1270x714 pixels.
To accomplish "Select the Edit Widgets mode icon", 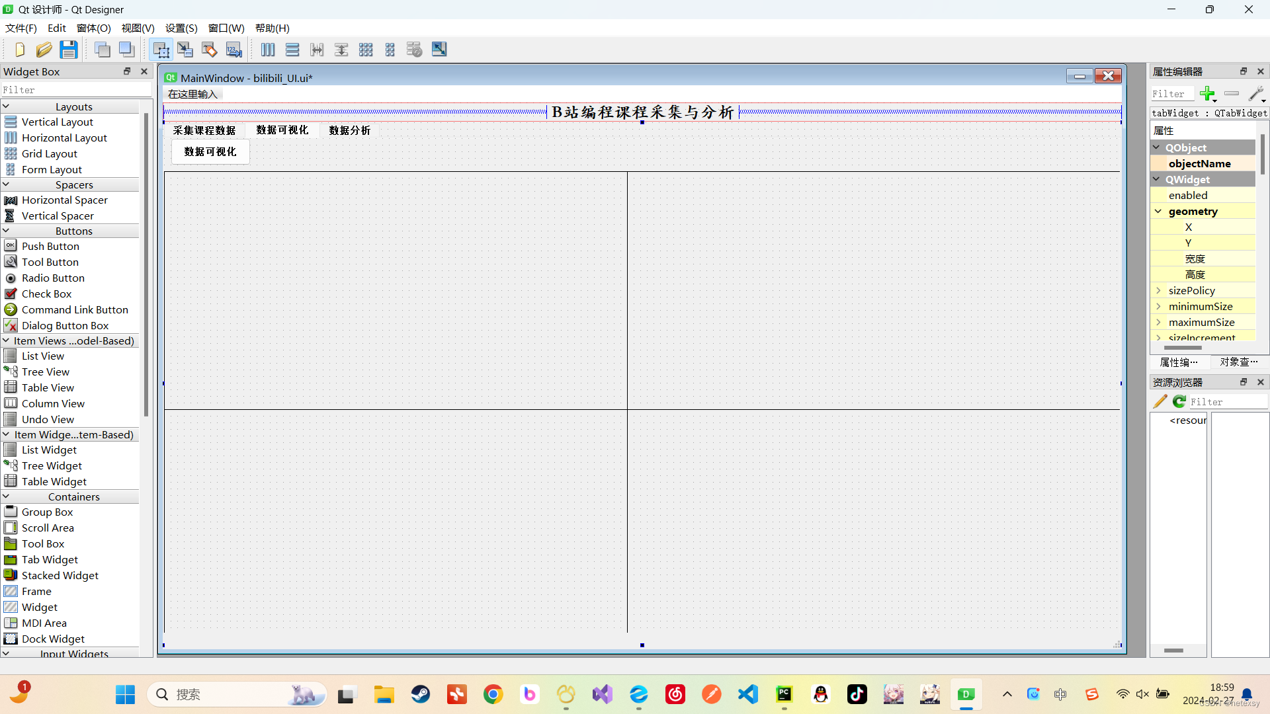I will click(161, 50).
